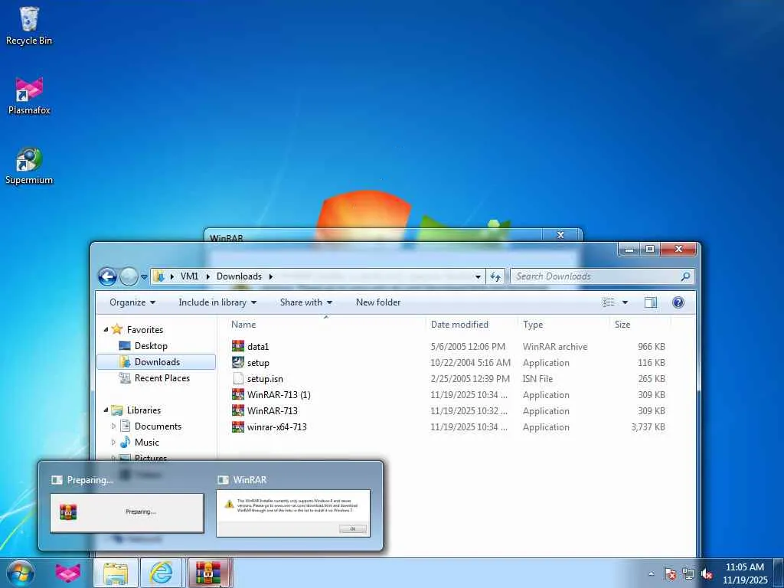Select the data1 WinRAR archive icon
The height and width of the screenshot is (588, 784).
point(238,346)
